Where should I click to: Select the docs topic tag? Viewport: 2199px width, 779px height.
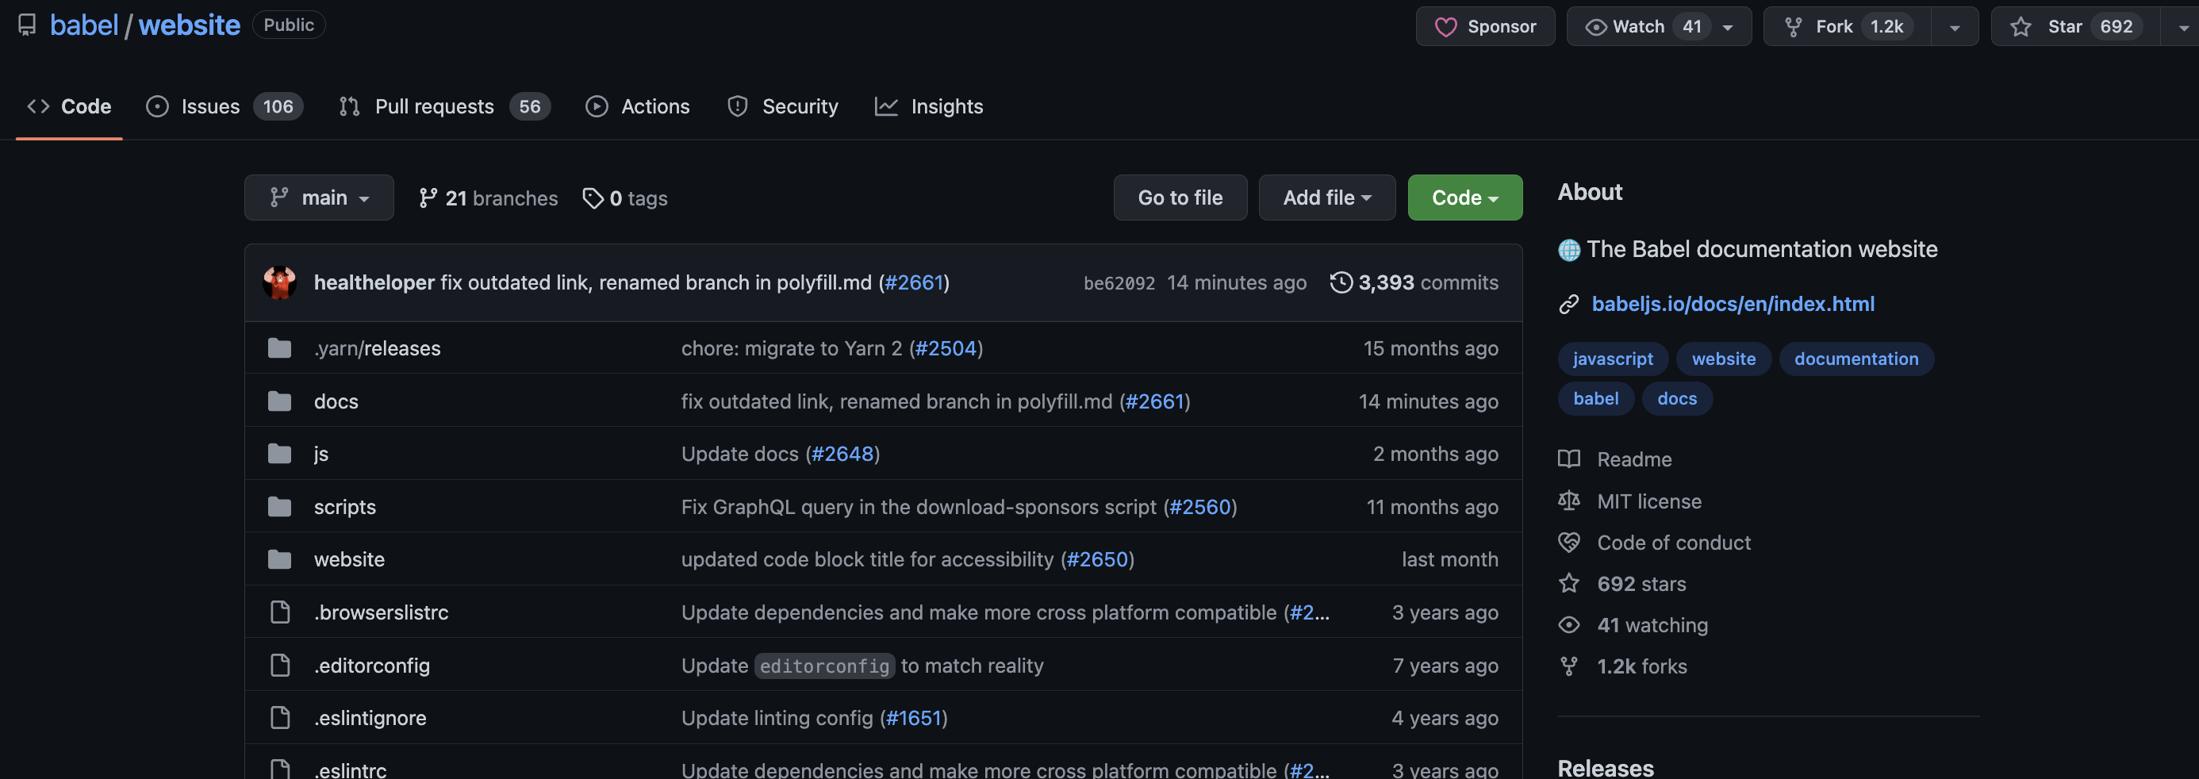(x=1676, y=398)
